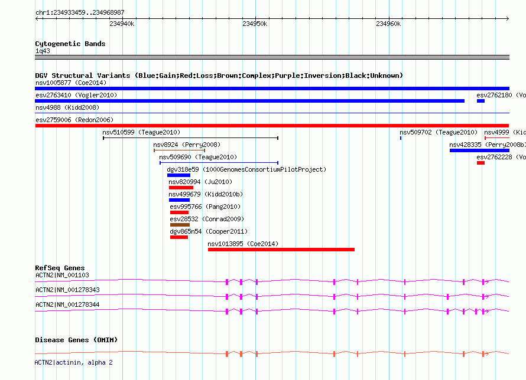526x380 pixels.
Task: Select the black nsv510599 unknown-type span line
Action: pyautogui.click(x=190, y=138)
